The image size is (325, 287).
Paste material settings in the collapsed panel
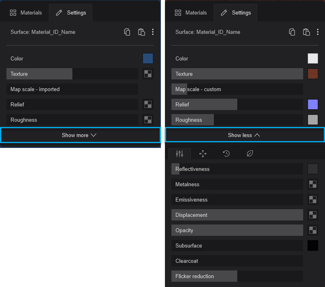point(141,32)
